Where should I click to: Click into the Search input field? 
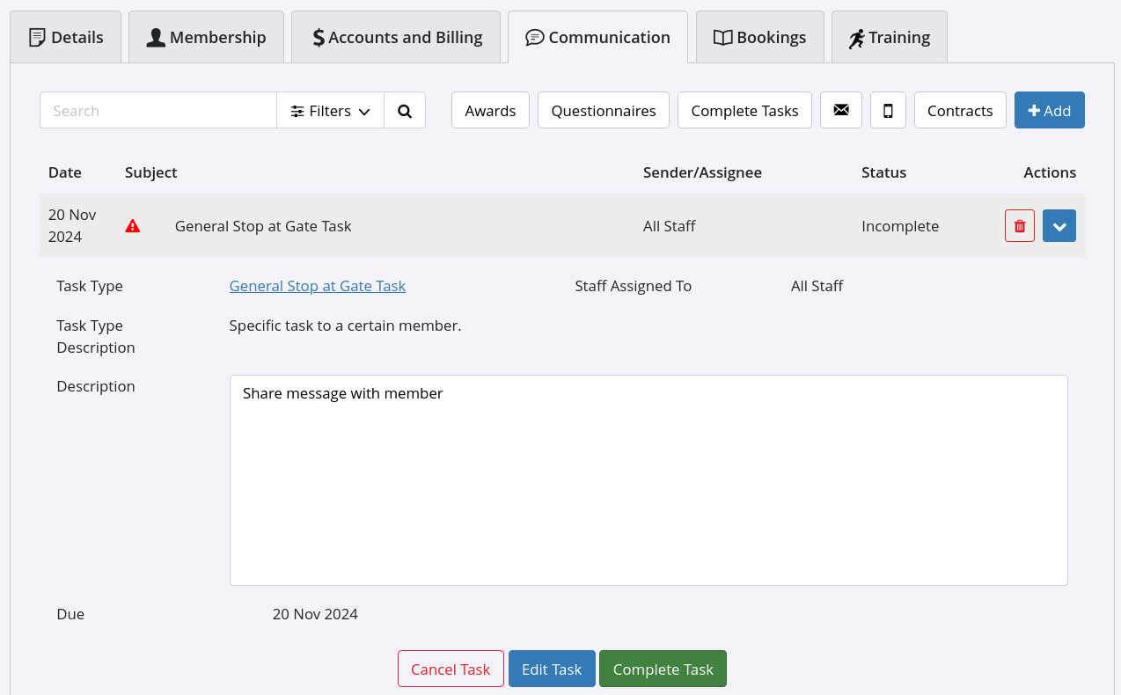coord(158,111)
